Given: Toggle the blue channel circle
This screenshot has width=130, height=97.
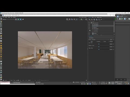Looking at the screenshot, I should click(x=21, y=19).
